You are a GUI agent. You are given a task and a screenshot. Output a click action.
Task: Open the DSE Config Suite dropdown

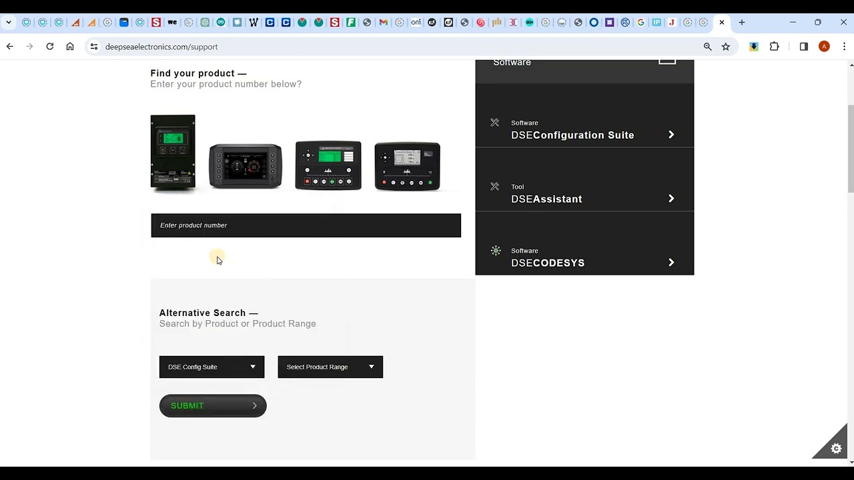coord(211,367)
